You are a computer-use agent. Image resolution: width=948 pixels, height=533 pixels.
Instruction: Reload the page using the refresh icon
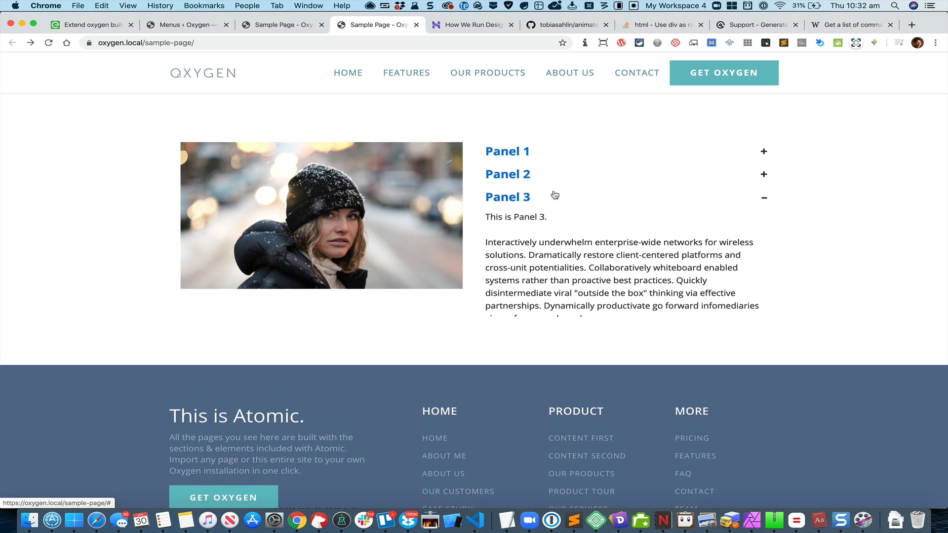coord(48,43)
